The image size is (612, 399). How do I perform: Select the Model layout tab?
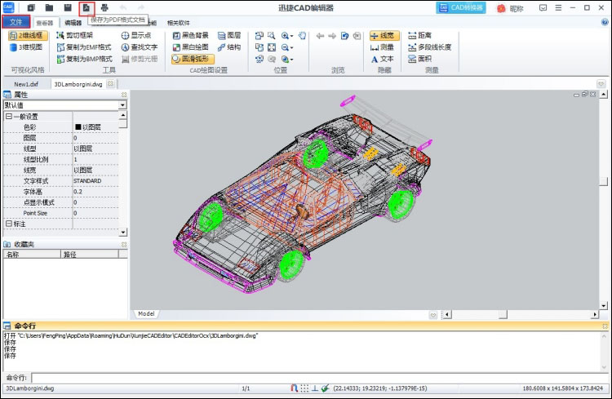(146, 314)
